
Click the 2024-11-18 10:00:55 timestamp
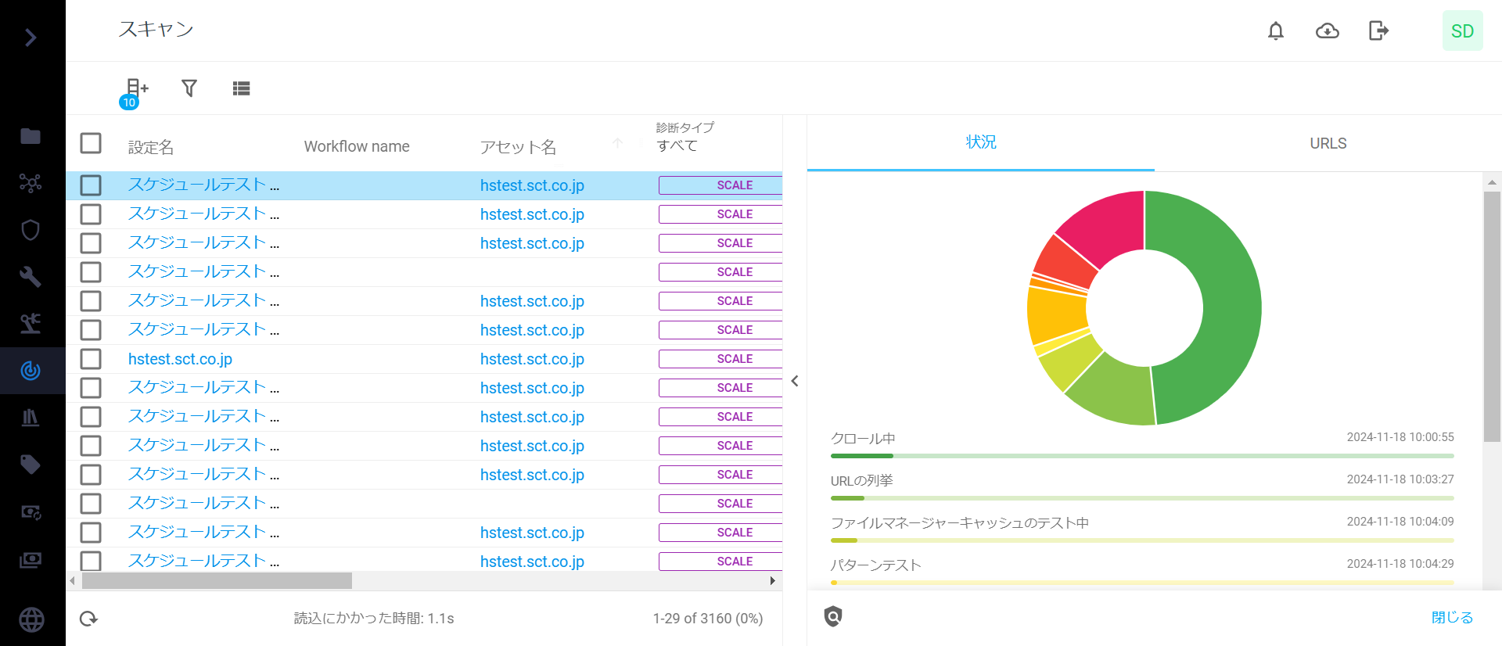[1400, 437]
